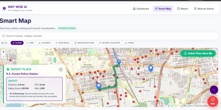Click the blue marker at route start
The image size is (221, 110).
pyautogui.click(x=99, y=86)
